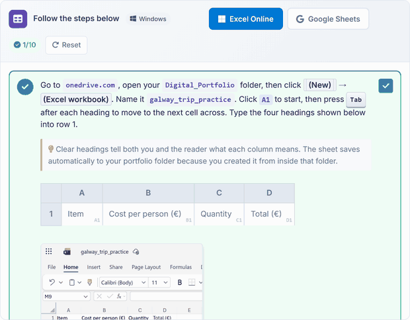Image resolution: width=410 pixels, height=320 pixels.
Task: Click the purple spreadsheet app icon
Action: pos(18,19)
